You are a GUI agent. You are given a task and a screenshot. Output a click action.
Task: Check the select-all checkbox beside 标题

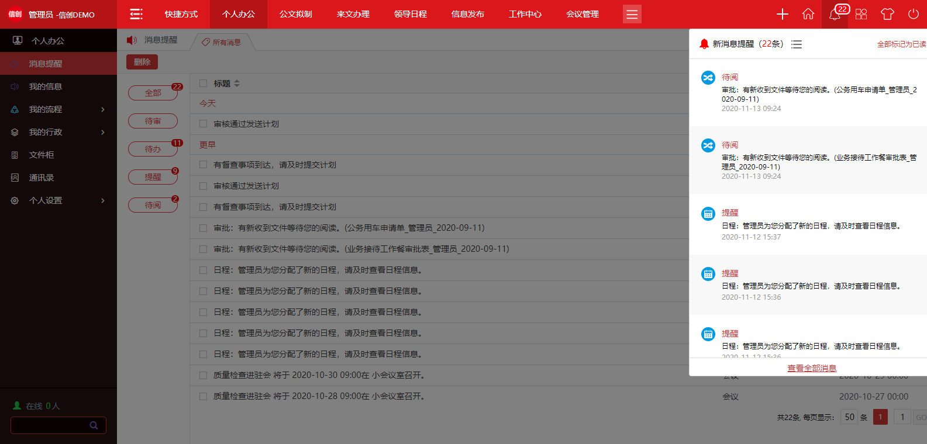pos(204,84)
